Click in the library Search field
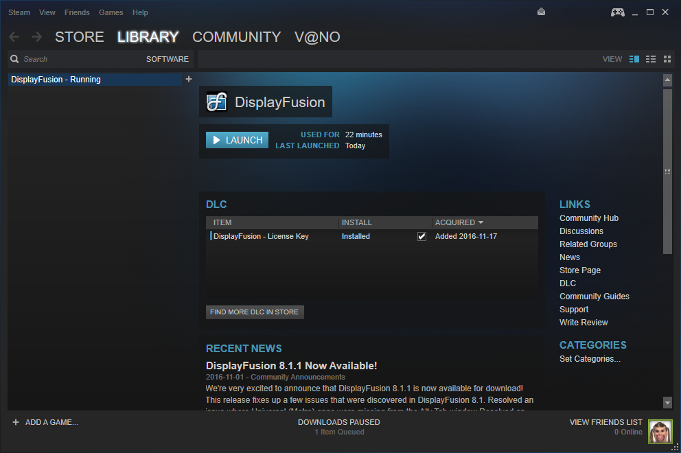This screenshot has height=453, width=681. click(76, 59)
